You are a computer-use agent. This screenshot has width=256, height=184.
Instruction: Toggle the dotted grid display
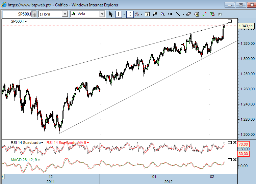(x=129, y=14)
